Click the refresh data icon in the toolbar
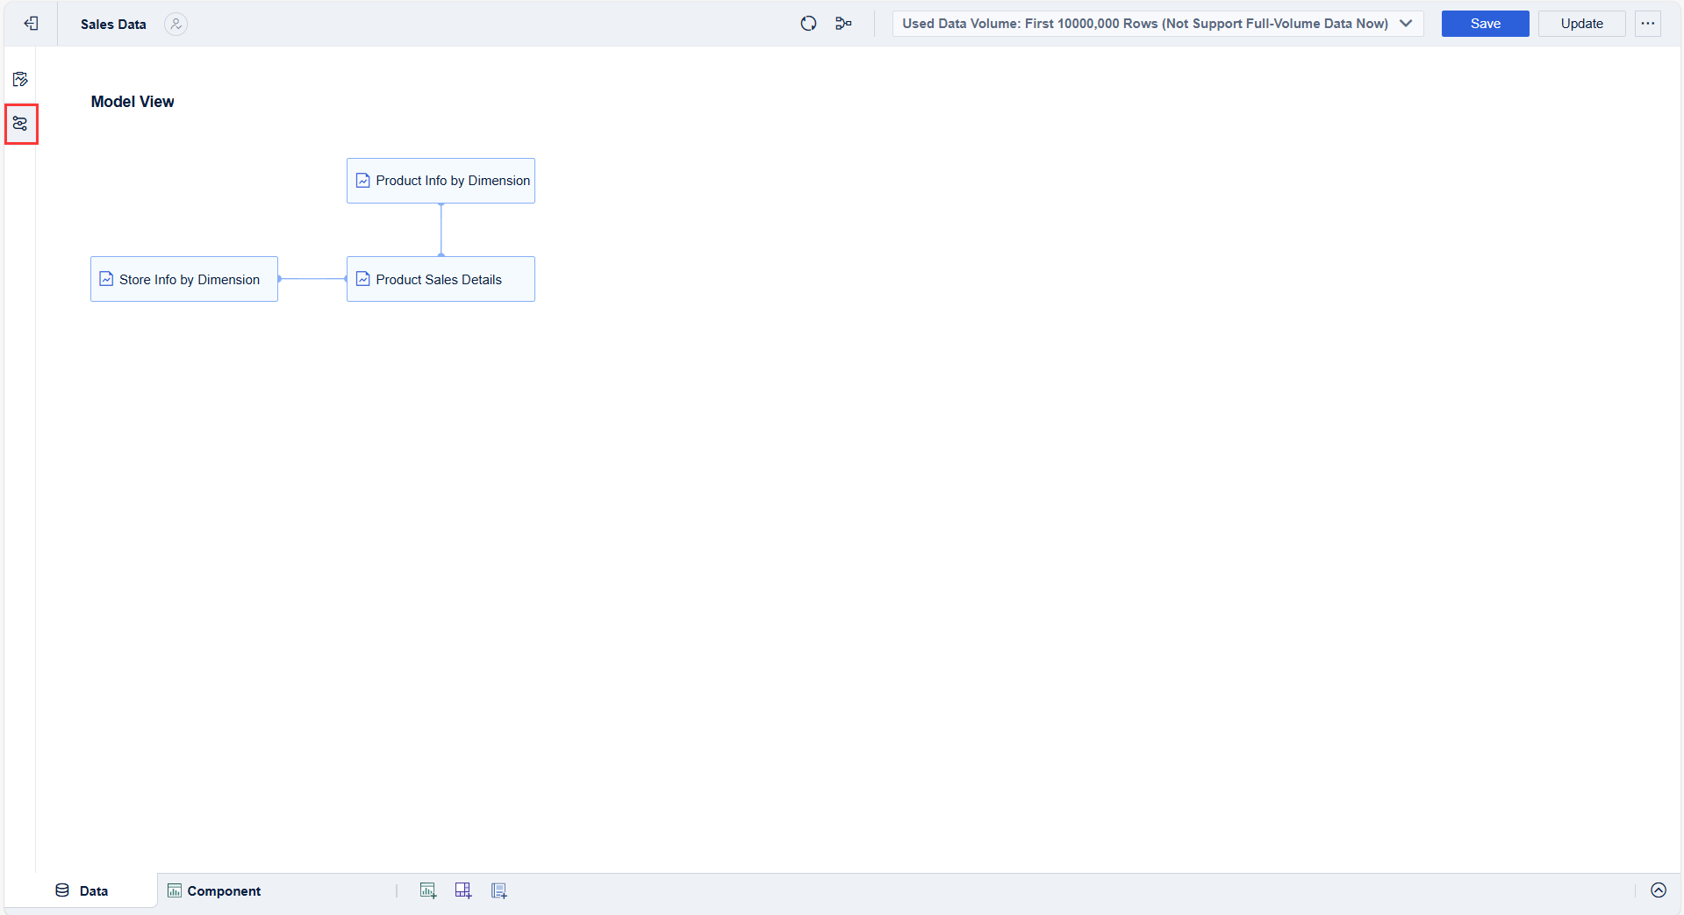The image size is (1684, 915). click(808, 23)
